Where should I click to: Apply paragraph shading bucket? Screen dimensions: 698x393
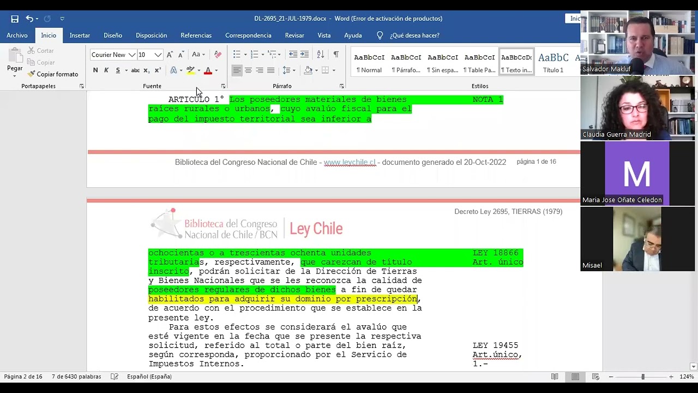(308, 70)
